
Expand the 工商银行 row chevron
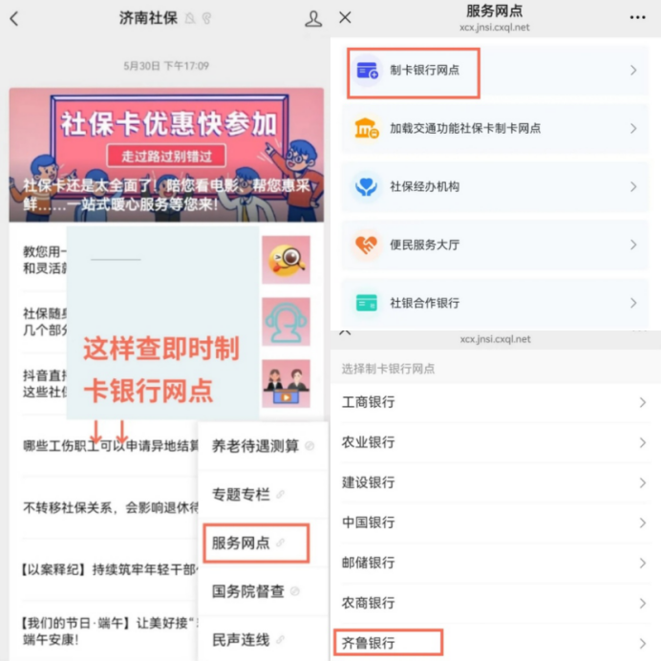click(643, 402)
